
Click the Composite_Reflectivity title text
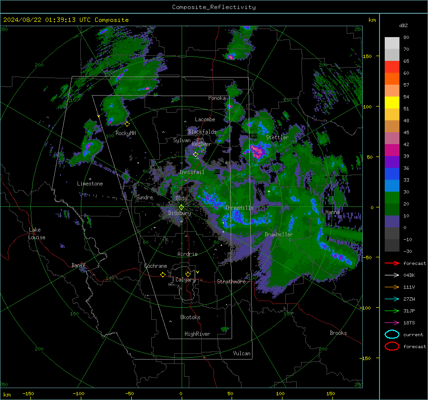tap(214, 7)
